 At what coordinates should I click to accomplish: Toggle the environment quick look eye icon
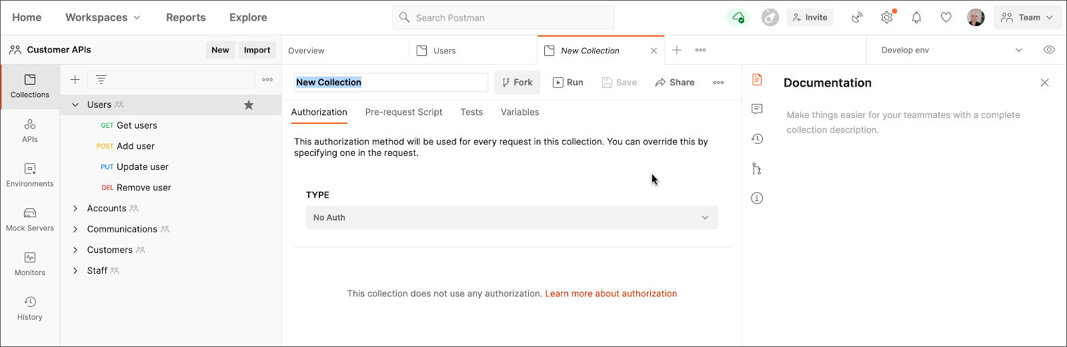tap(1049, 50)
